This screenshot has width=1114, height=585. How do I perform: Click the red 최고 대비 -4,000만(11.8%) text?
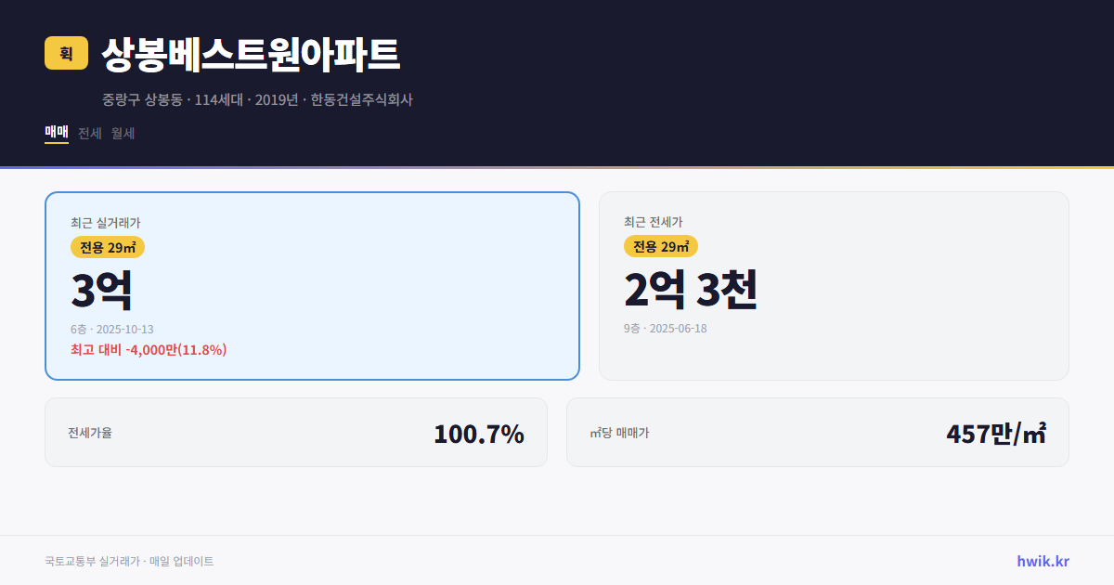pyautogui.click(x=149, y=350)
